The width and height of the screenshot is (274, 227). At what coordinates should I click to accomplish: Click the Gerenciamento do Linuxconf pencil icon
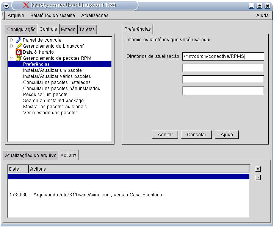[19, 46]
